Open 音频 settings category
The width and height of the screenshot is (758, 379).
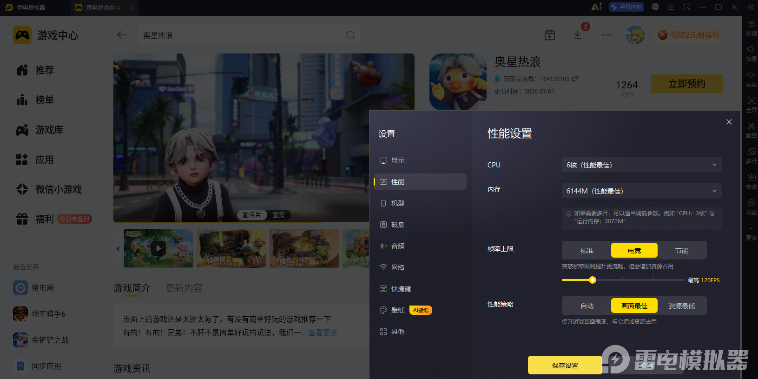420,246
